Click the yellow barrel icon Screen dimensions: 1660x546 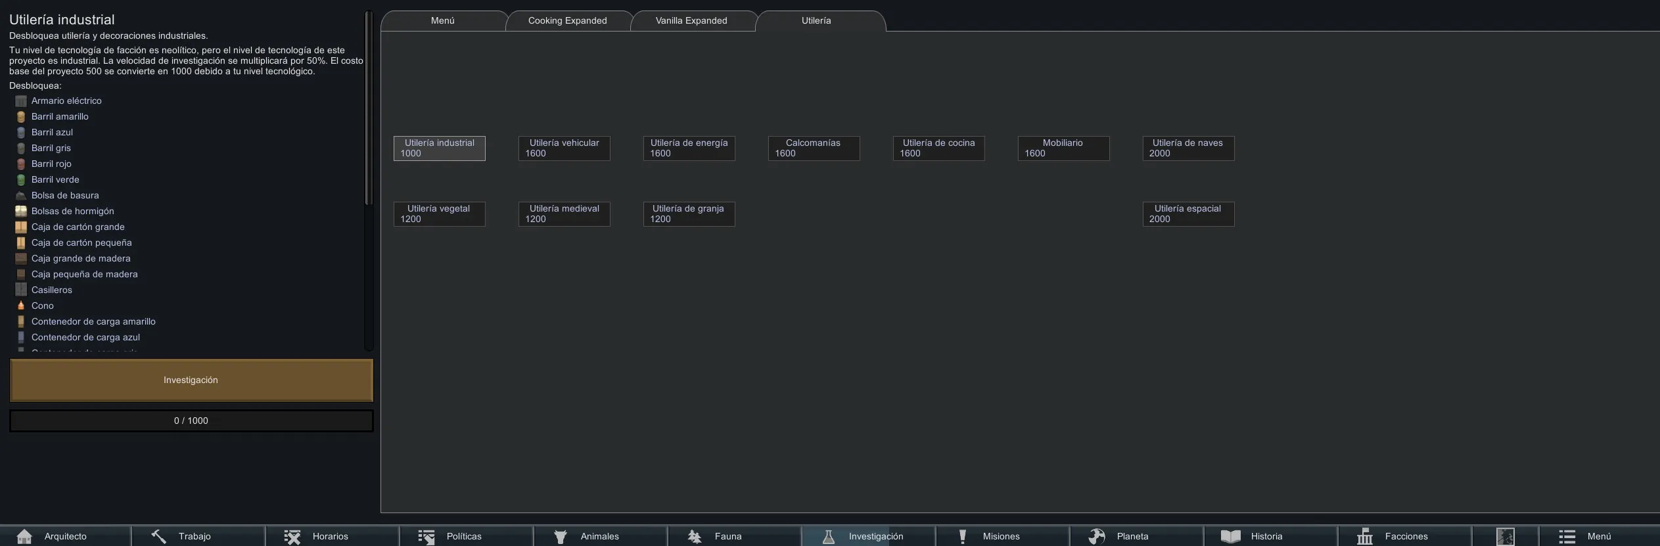point(21,117)
